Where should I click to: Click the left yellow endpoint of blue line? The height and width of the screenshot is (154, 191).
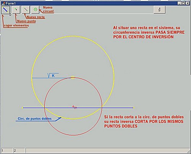coord(23,108)
